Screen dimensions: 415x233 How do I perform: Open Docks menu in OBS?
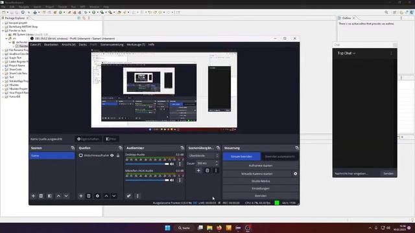point(82,45)
